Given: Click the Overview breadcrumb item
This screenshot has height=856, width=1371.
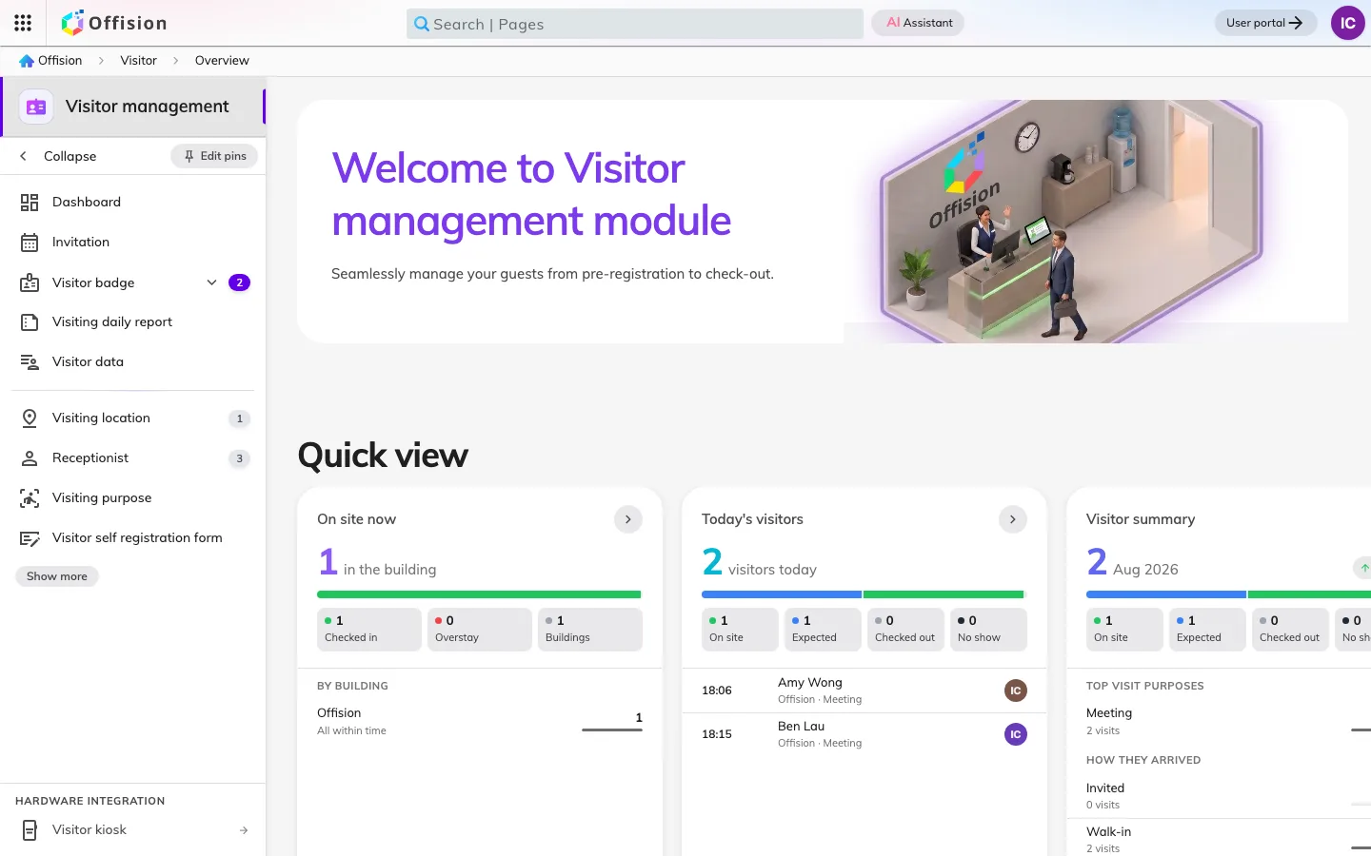Looking at the screenshot, I should (222, 60).
